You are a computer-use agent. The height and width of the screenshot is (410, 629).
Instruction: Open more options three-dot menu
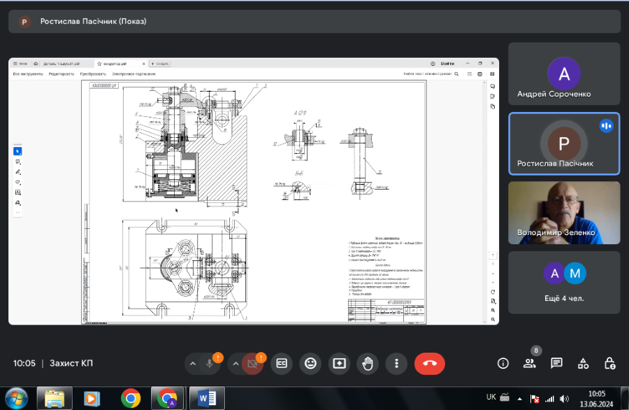pos(396,363)
